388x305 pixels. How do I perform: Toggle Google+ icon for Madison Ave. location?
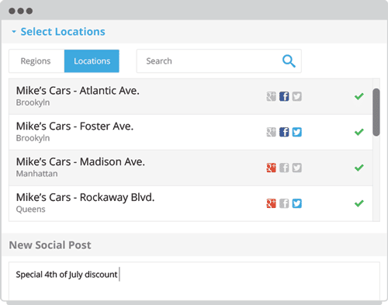pyautogui.click(x=272, y=168)
